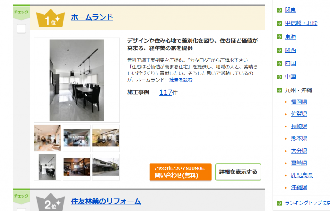Viewport: 330px width, 211px height.
Task: Select the dark house exterior thumbnail
Action: pyautogui.click(x=106, y=167)
